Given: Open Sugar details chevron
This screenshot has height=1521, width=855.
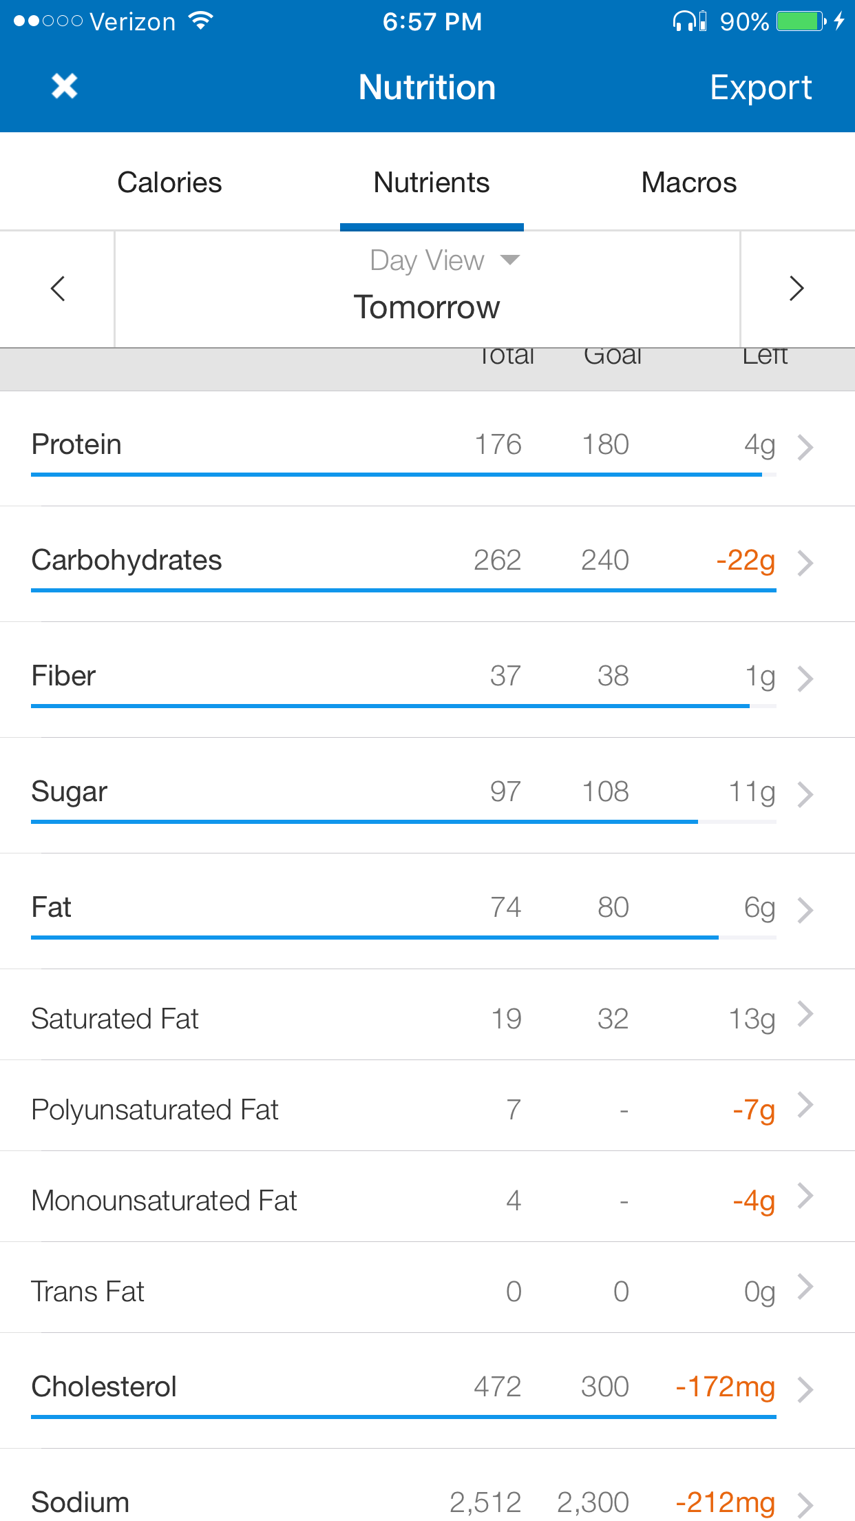Looking at the screenshot, I should (x=805, y=794).
